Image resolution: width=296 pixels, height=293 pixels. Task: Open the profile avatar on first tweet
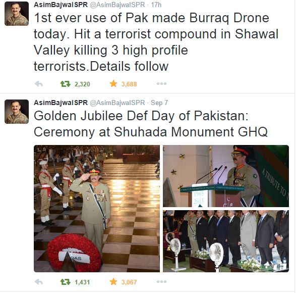coord(17,14)
